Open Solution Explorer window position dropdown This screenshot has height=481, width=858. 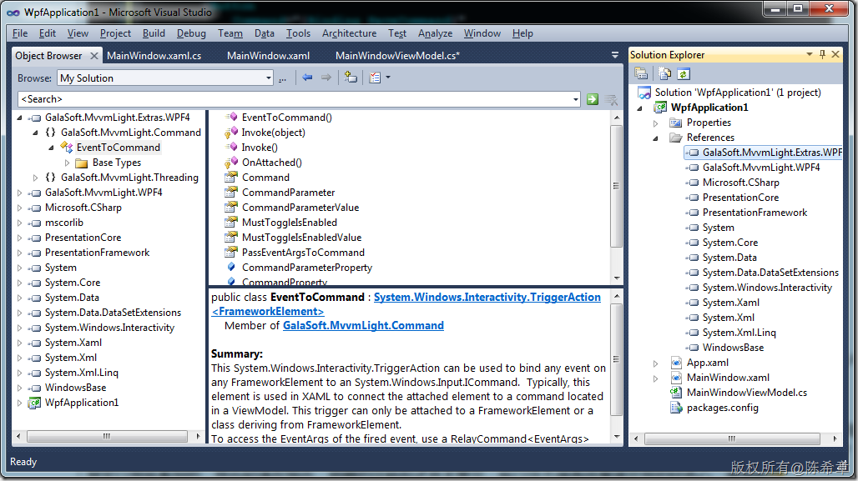click(x=810, y=54)
